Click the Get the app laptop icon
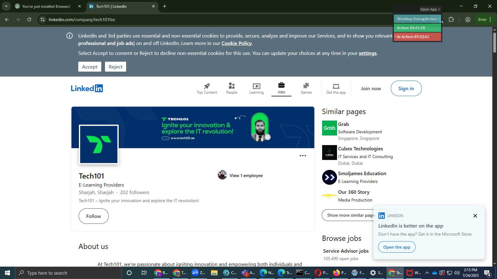The image size is (497, 279). click(336, 86)
